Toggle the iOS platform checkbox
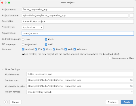 coord(36,49)
